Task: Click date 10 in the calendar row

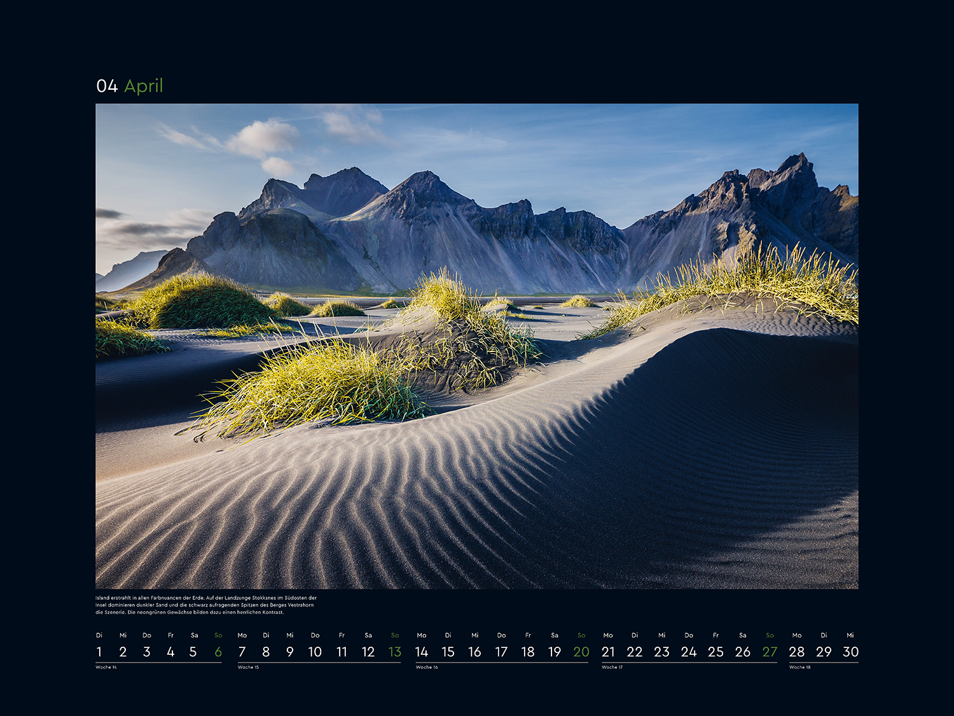Action: [x=315, y=652]
